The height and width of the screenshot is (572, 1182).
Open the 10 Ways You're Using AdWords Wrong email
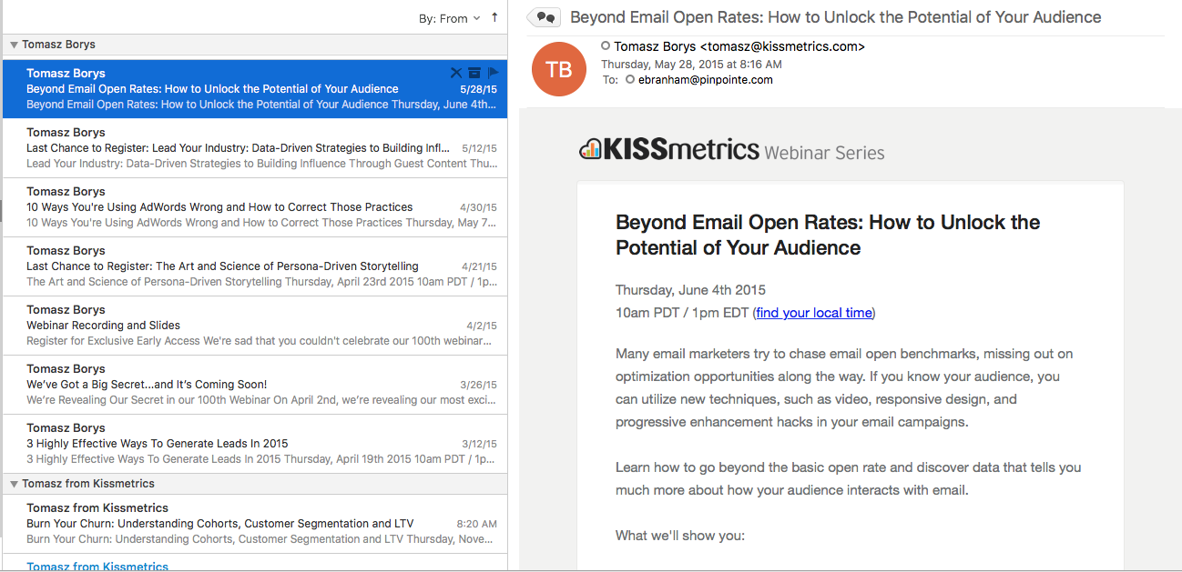pos(255,207)
